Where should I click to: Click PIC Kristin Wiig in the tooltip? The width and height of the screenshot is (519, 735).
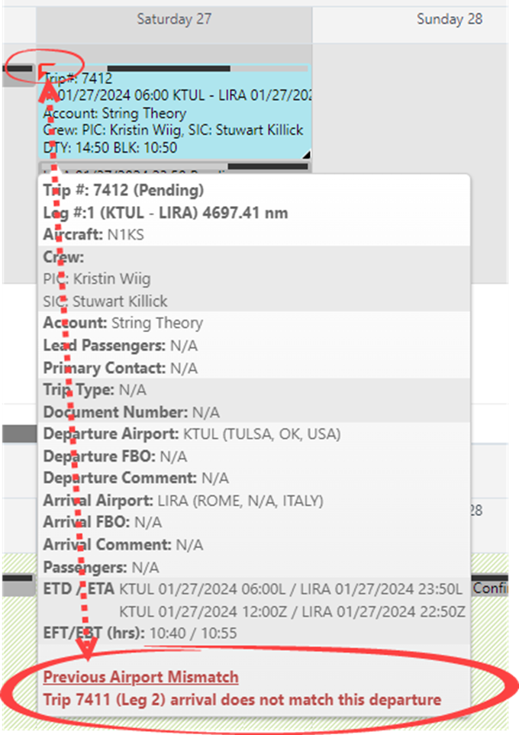point(97,279)
